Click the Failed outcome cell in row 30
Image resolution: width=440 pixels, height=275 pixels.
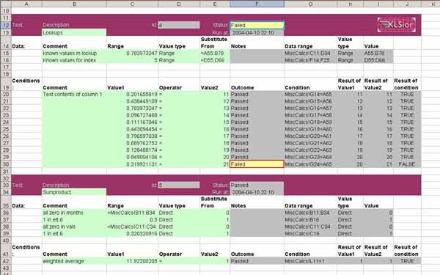(257, 164)
